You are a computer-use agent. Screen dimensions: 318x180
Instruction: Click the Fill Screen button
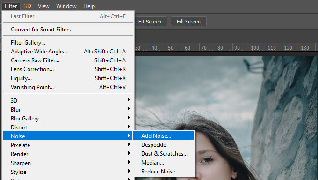pos(188,22)
